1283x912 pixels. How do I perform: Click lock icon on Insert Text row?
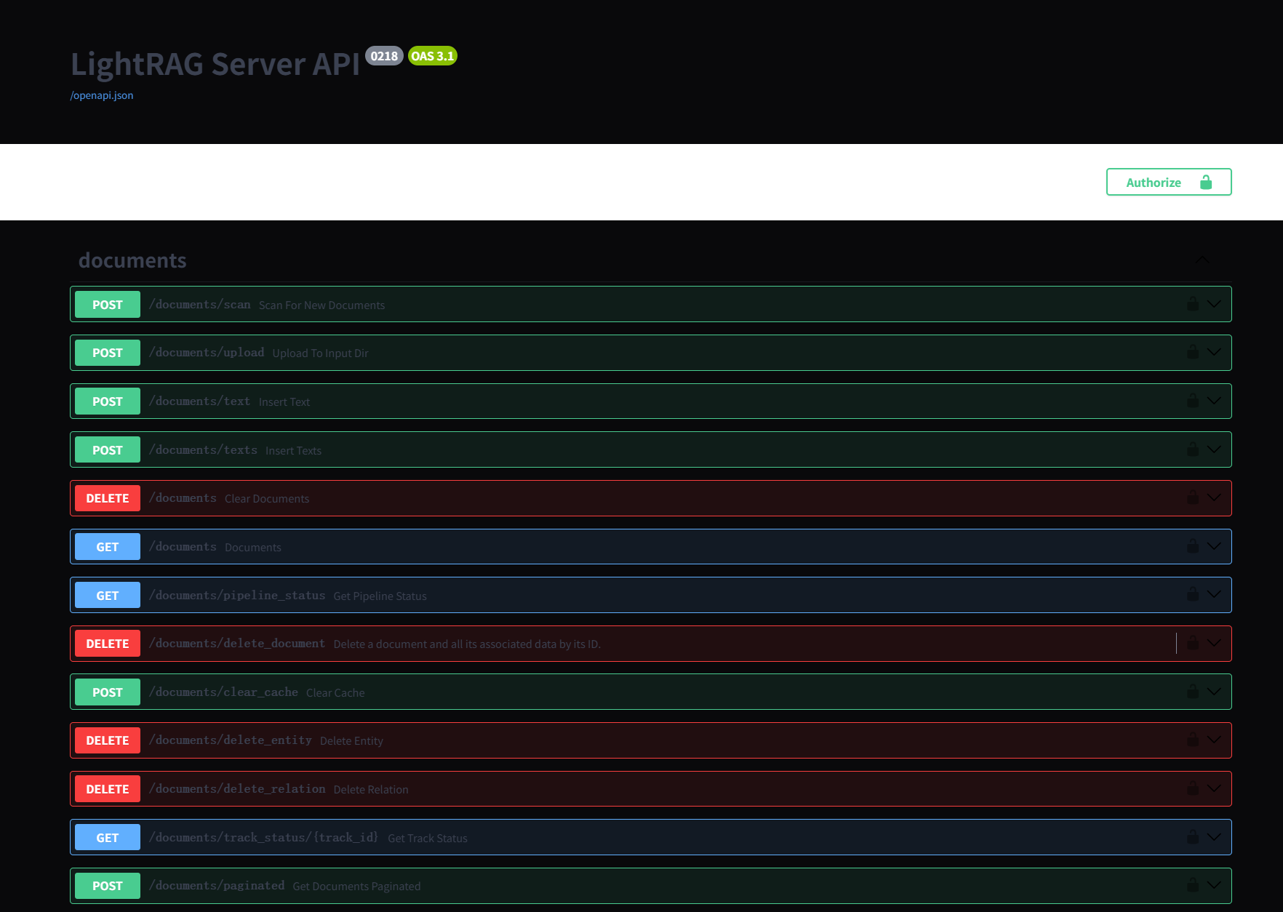1193,401
